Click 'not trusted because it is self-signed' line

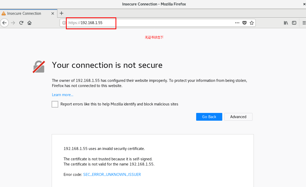pyautogui.click(x=108, y=159)
